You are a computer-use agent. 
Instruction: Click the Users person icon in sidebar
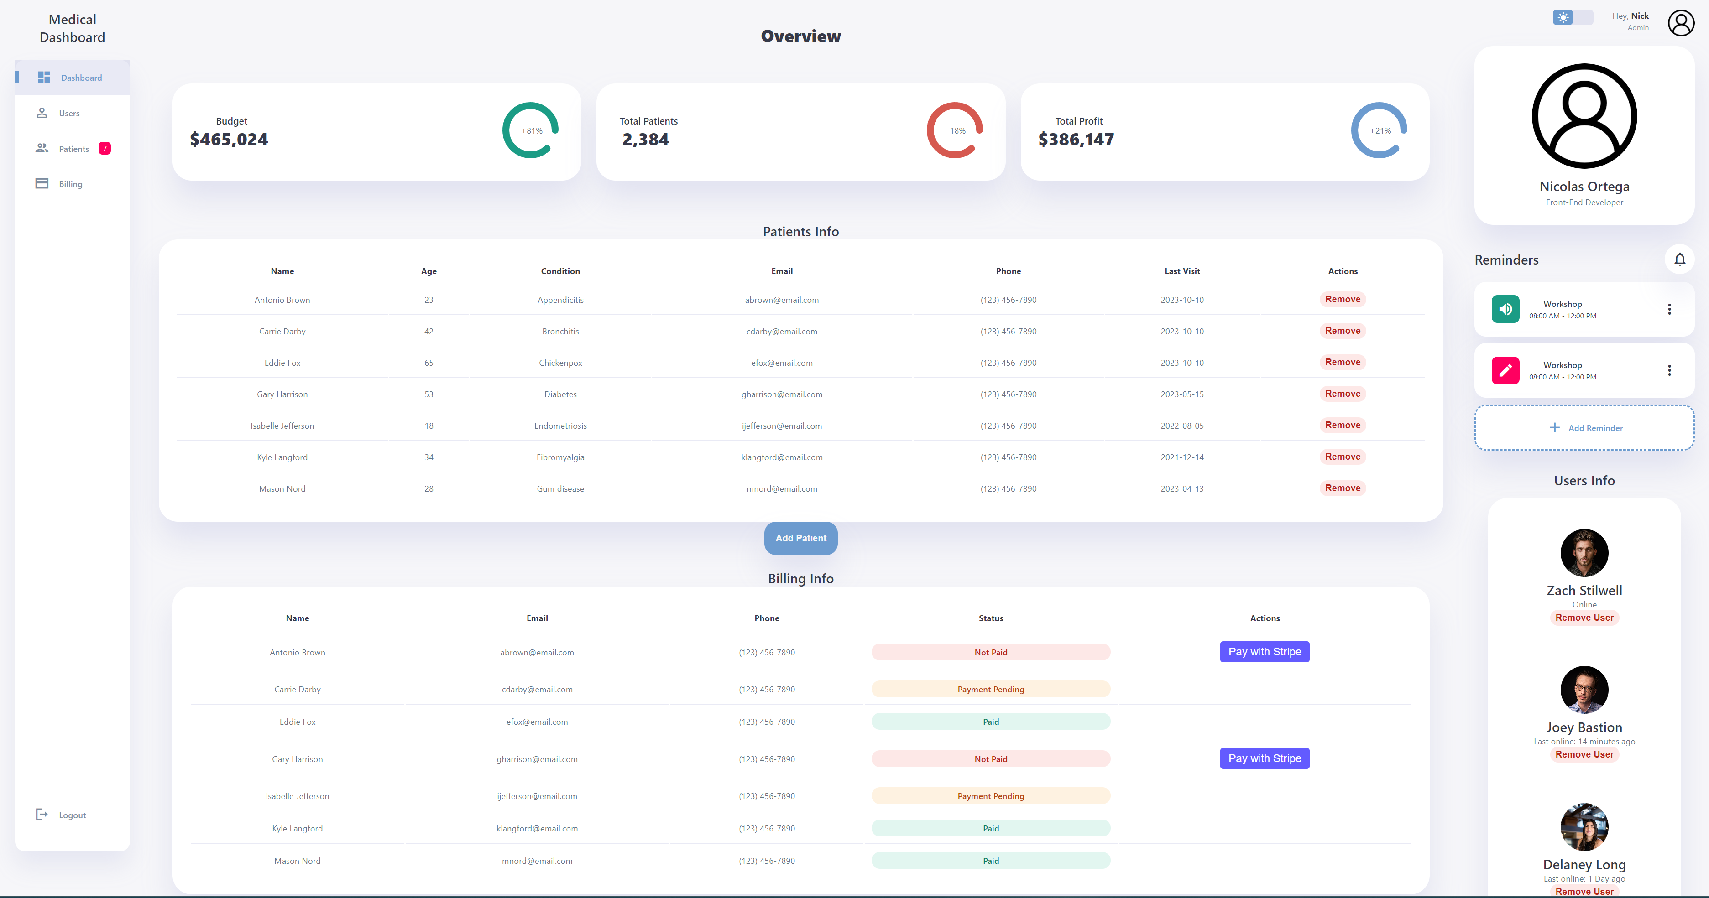[x=42, y=113]
